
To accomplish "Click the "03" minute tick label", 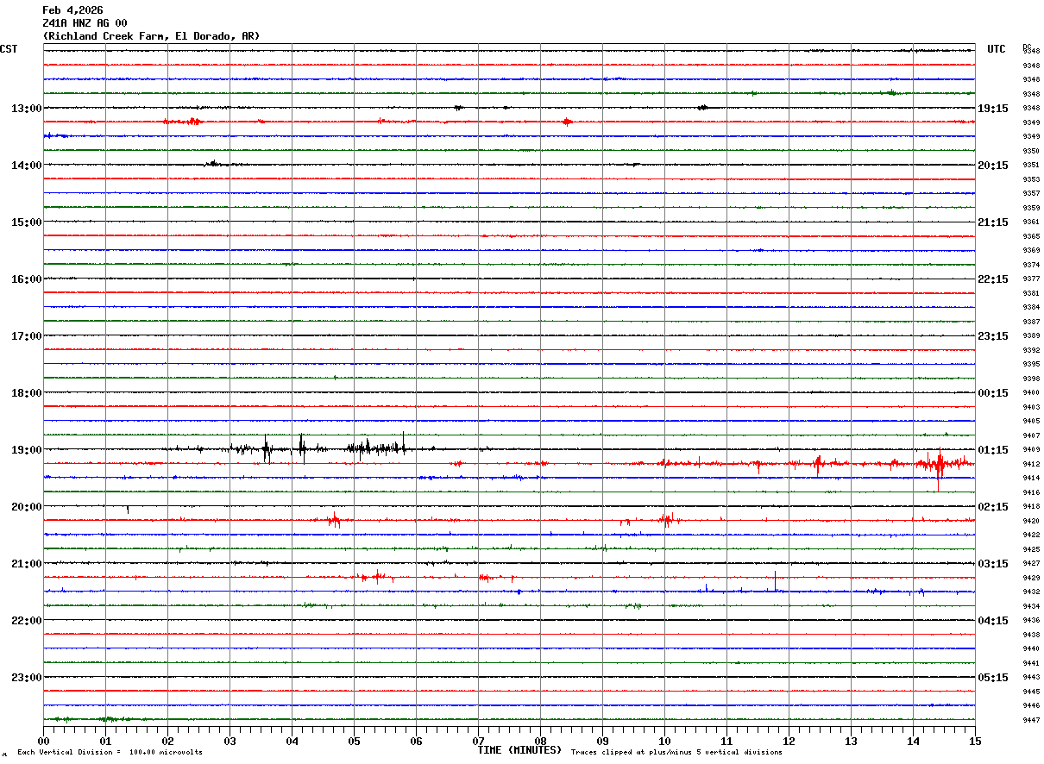I will [x=230, y=741].
